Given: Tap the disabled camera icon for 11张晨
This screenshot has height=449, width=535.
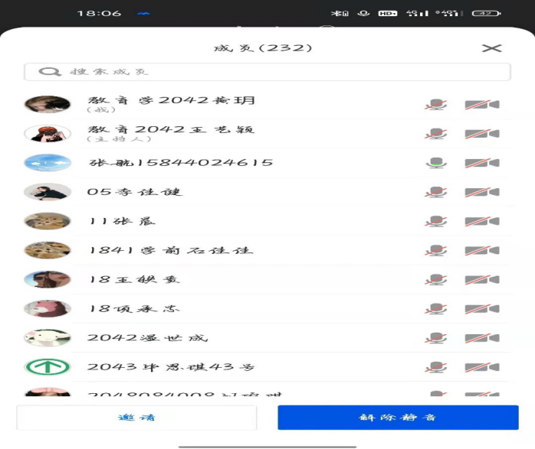Looking at the screenshot, I should (481, 221).
